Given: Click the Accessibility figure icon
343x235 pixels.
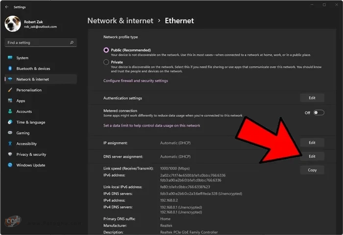Looking at the screenshot, I should click(x=10, y=143).
